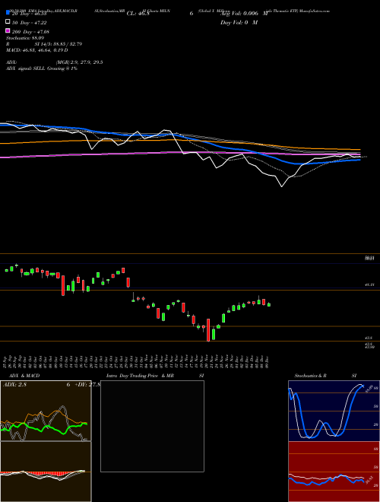Click the '+DY: 27.8' value in ADX panel
380x502 pixels.
click(x=87, y=385)
